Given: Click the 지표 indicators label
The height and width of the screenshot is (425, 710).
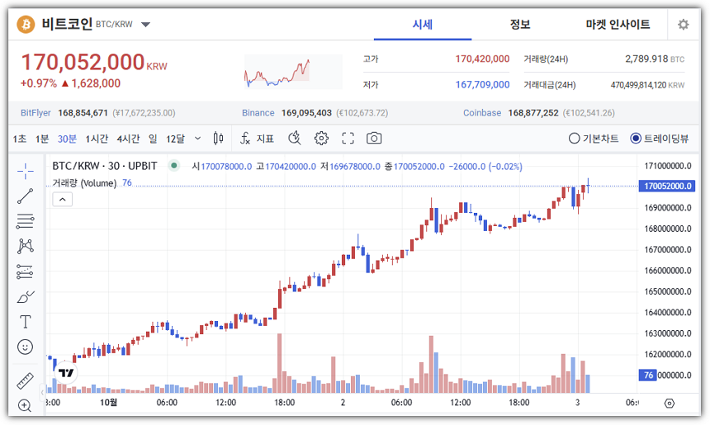Looking at the screenshot, I should pyautogui.click(x=265, y=139).
